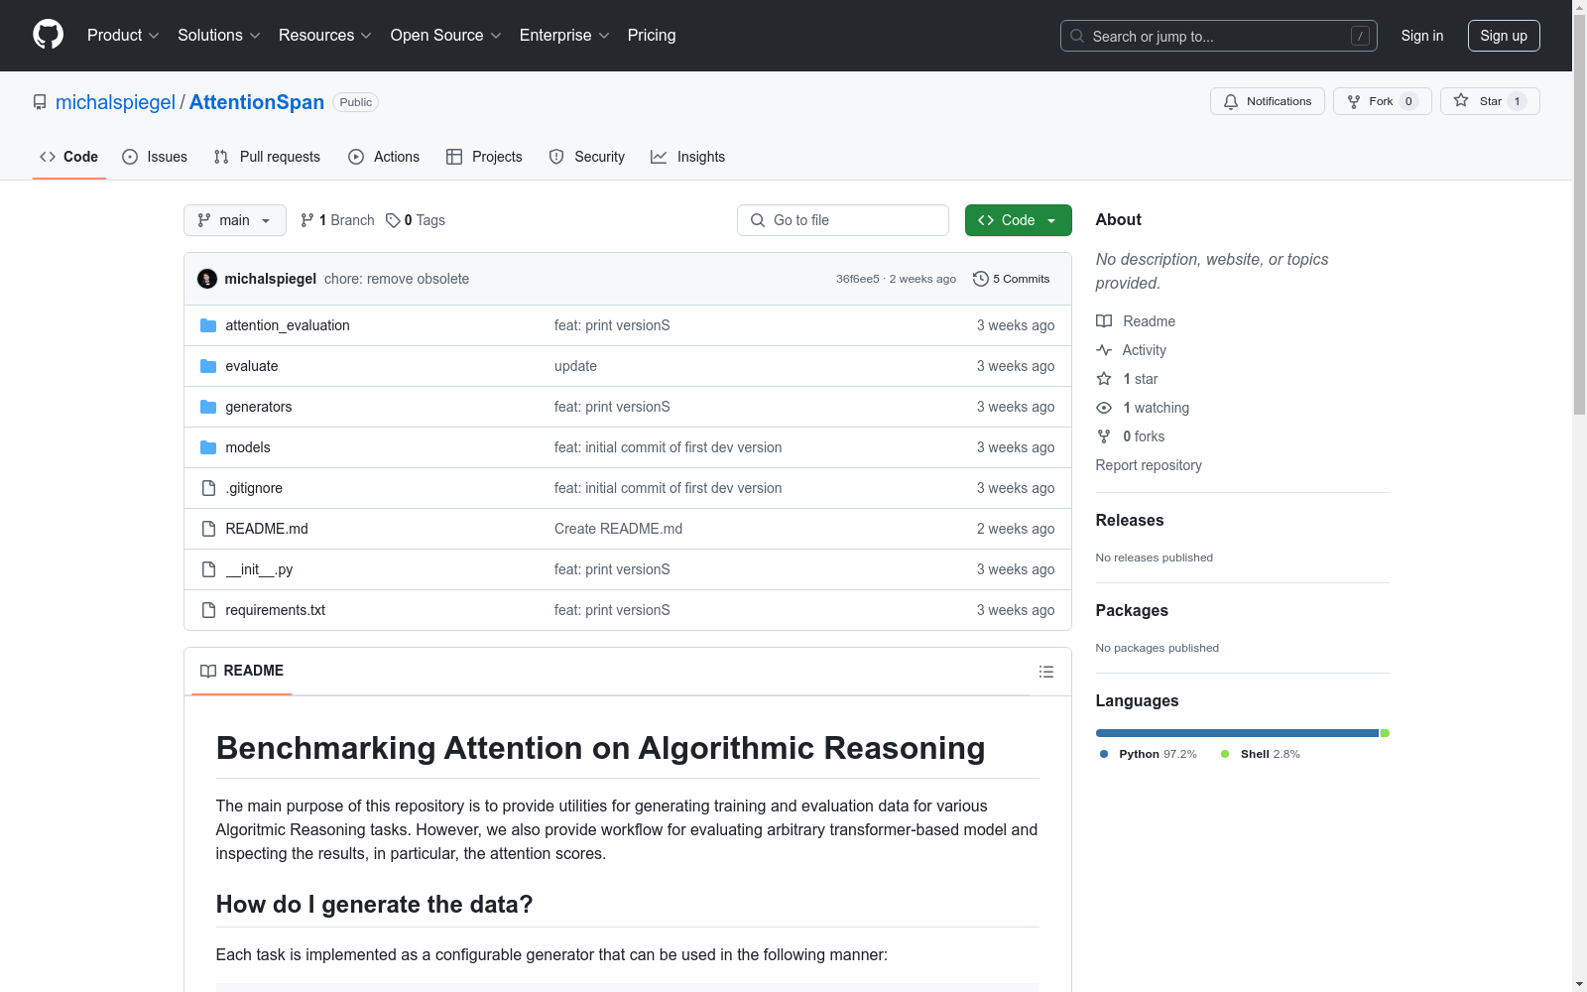Click the eye icon next to watching

pos(1104,408)
